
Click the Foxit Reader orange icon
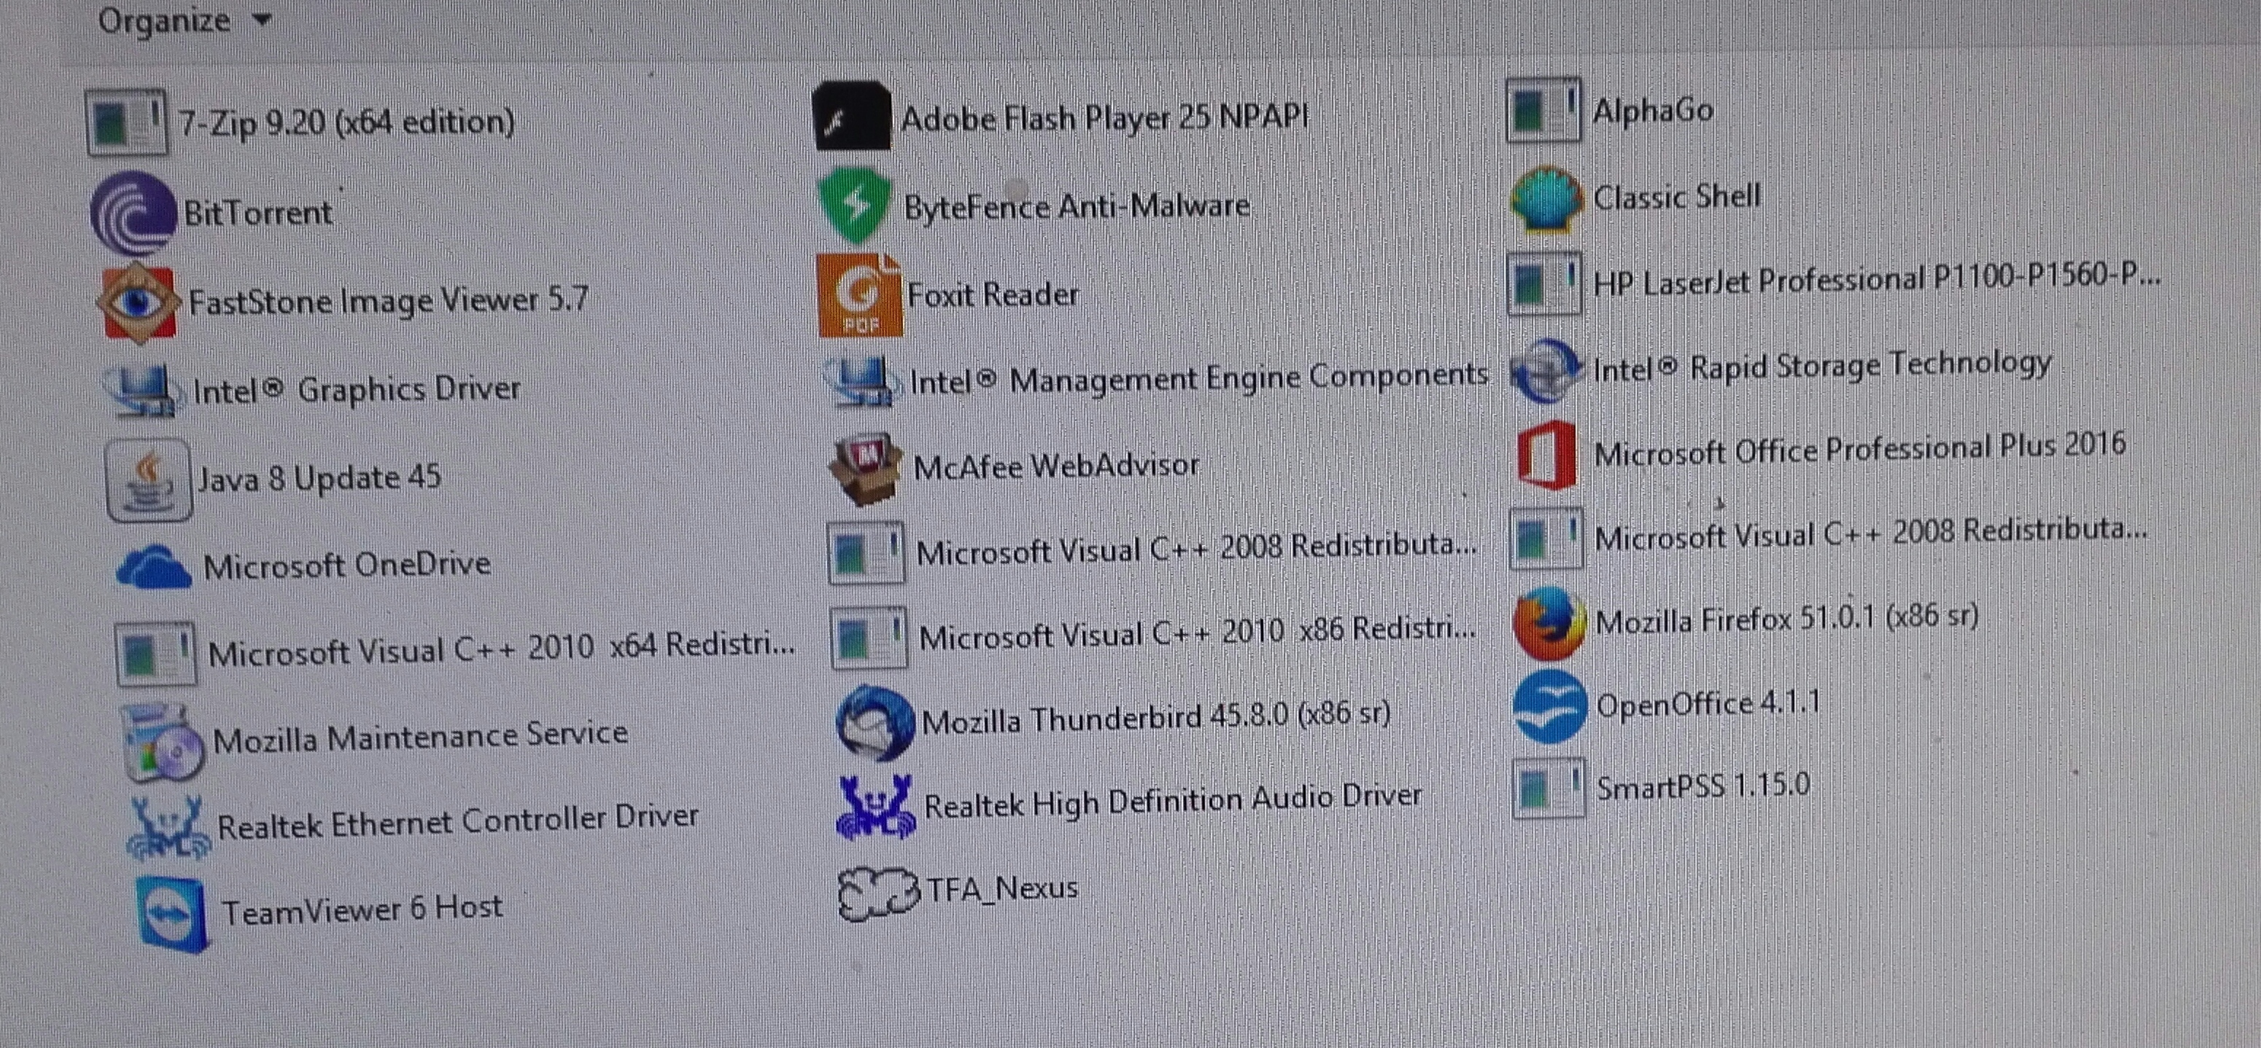coord(859,296)
